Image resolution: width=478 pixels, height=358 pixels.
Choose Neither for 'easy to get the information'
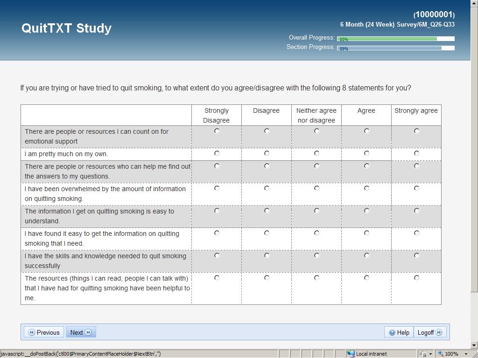[x=317, y=233]
